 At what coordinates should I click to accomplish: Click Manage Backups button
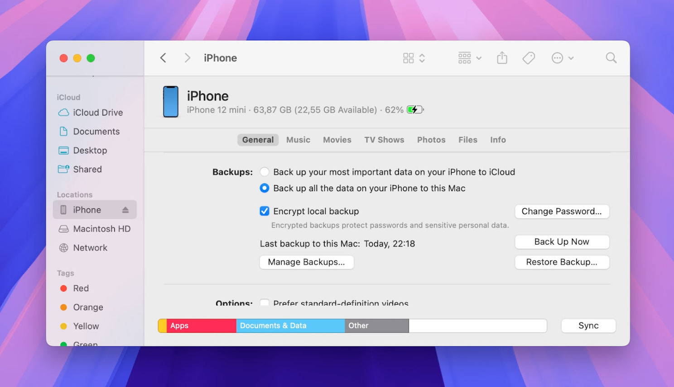(x=307, y=262)
